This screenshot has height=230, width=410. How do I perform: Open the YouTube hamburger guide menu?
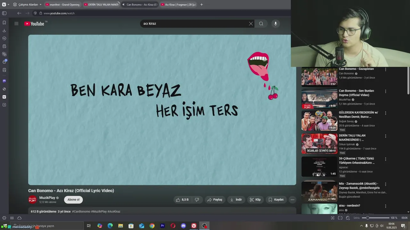16,24
